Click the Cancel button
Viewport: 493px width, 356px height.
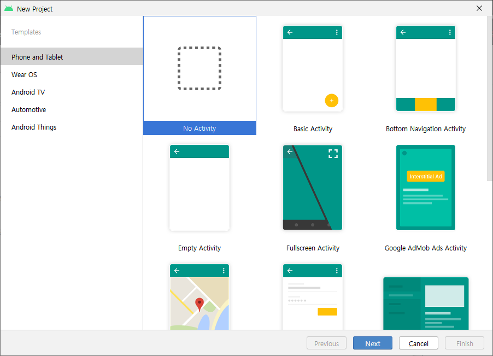(x=419, y=343)
